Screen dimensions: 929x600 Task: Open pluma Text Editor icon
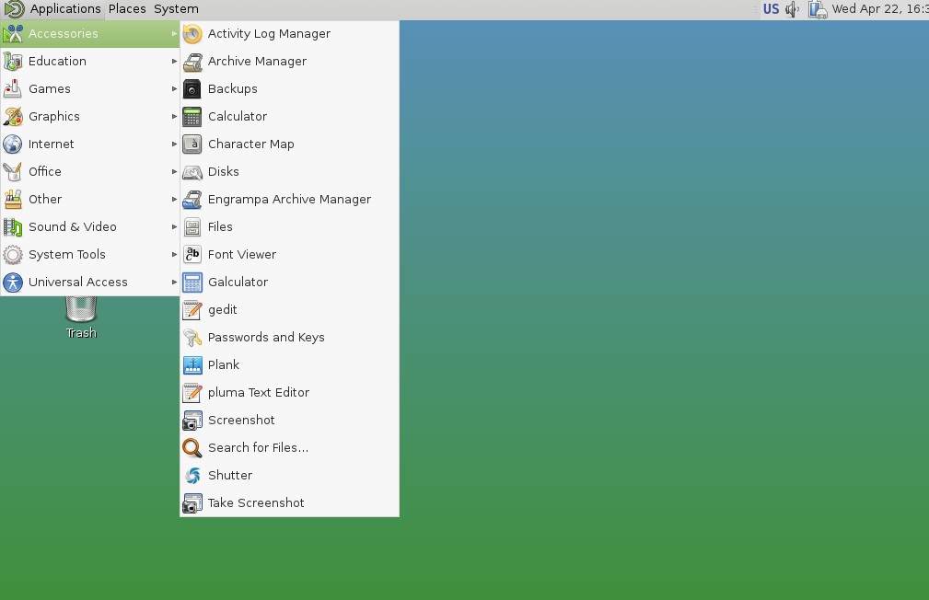point(192,393)
